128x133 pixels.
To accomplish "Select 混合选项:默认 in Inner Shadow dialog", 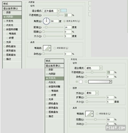I will [12, 9].
